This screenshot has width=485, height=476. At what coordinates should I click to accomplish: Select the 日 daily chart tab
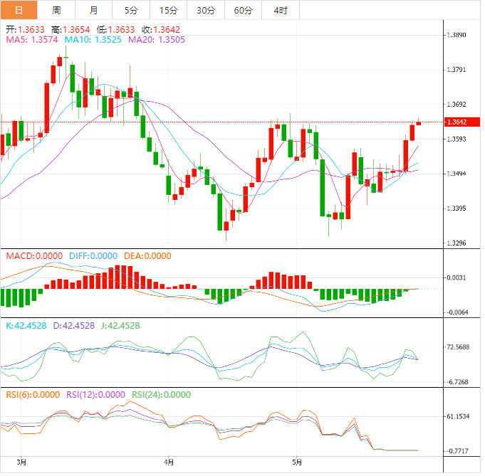point(19,10)
